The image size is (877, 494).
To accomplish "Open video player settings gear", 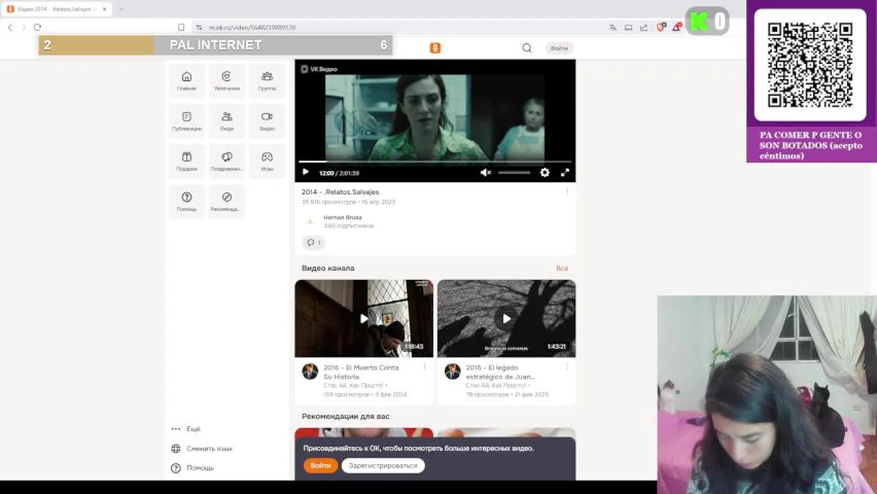I will (x=545, y=173).
